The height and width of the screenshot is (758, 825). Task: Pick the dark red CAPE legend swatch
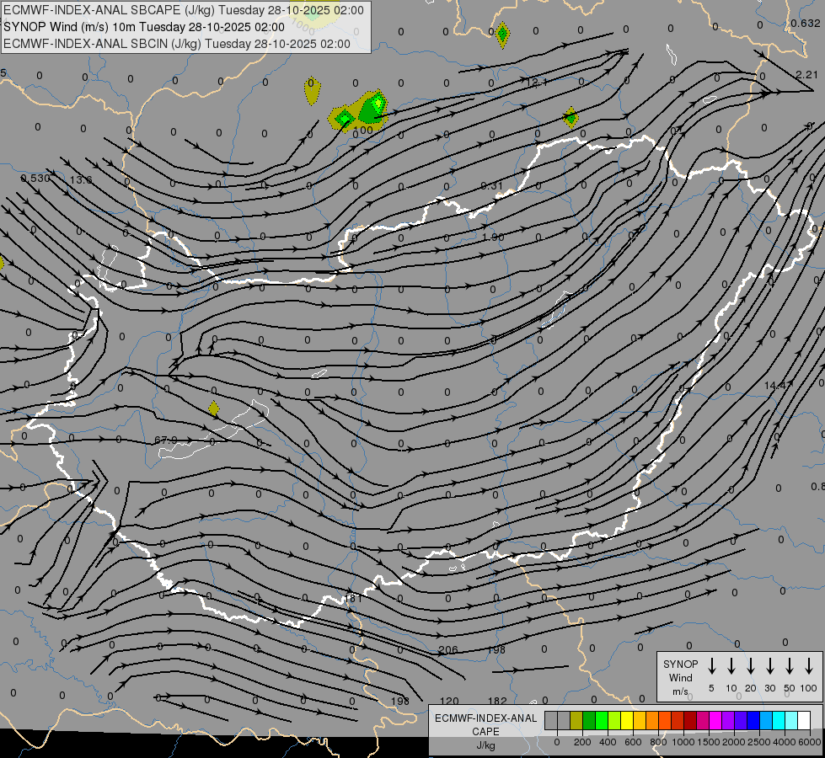point(690,720)
